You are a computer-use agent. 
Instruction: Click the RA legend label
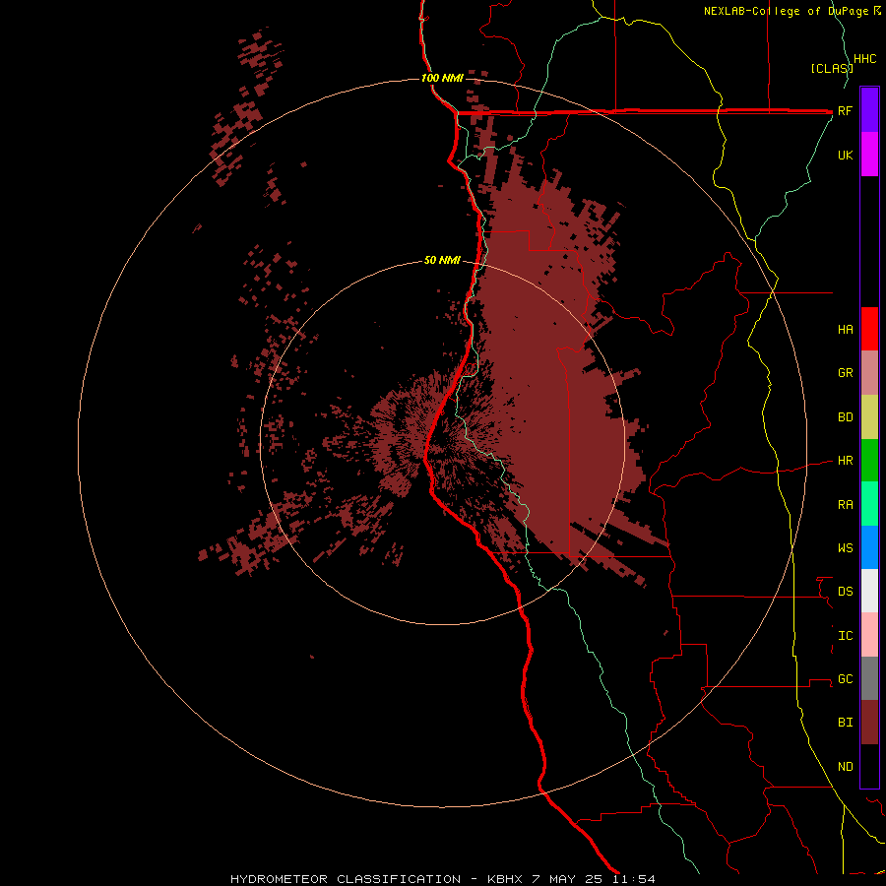point(846,505)
